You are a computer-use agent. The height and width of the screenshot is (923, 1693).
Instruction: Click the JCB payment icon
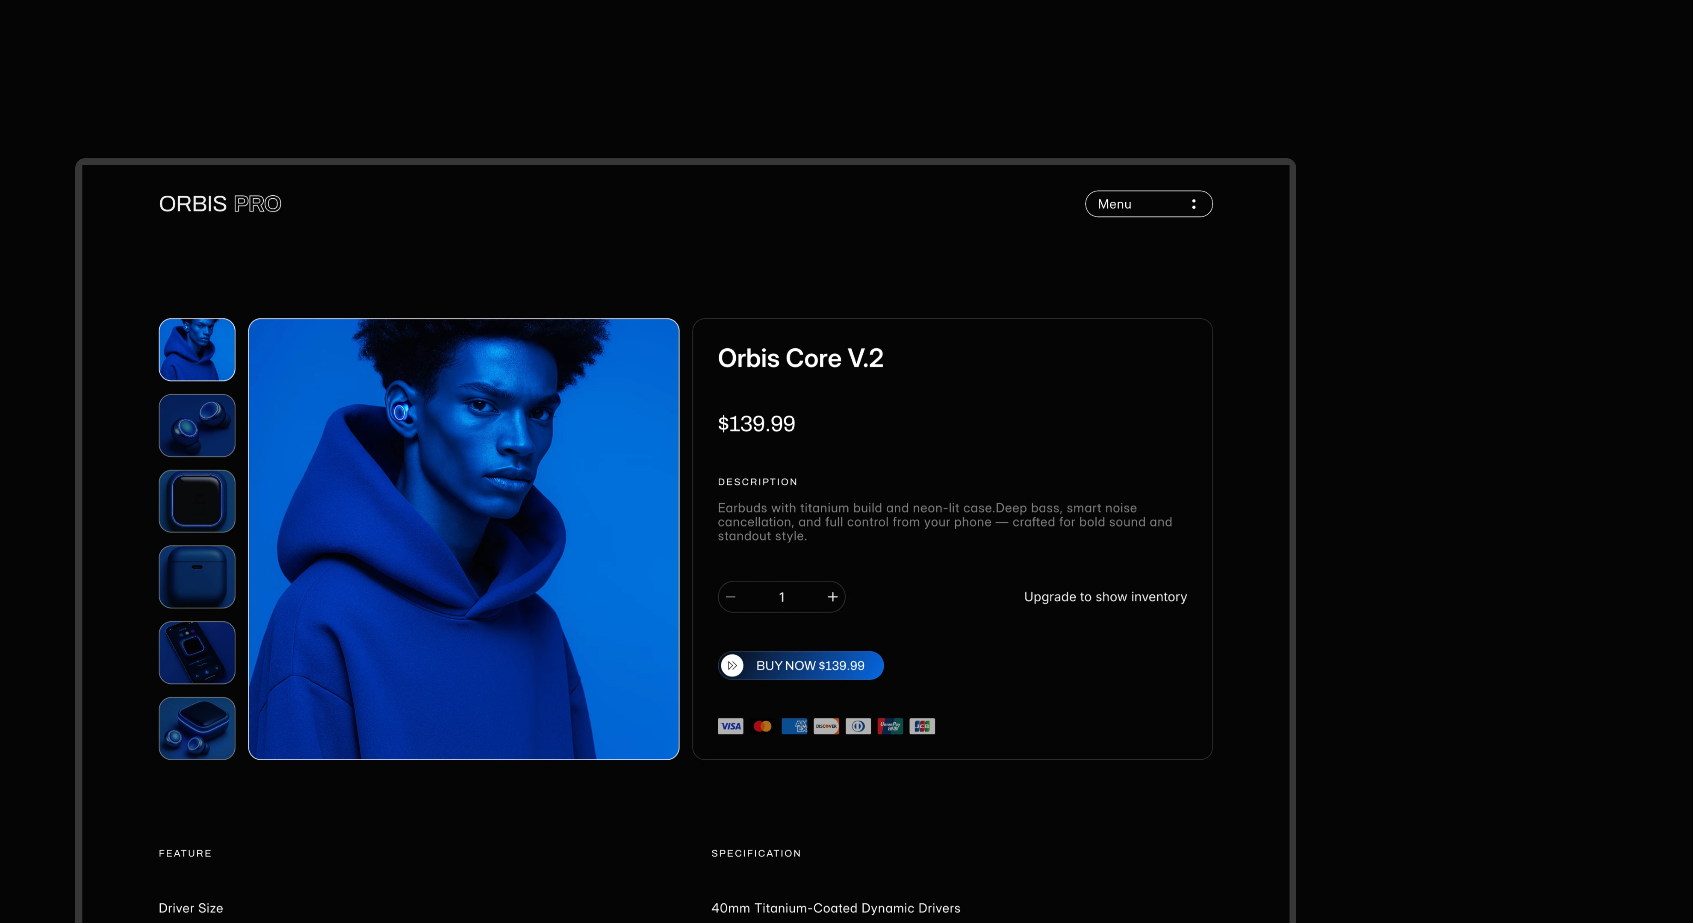(x=922, y=726)
